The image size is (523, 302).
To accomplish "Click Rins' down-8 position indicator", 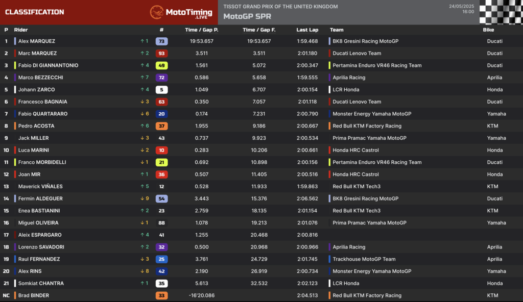I will [x=145, y=271].
